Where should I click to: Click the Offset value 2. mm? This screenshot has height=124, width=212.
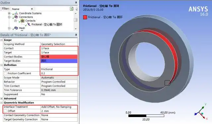tap(59, 111)
